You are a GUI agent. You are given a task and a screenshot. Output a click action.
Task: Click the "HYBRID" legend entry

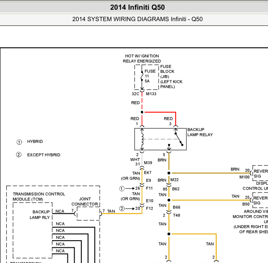[x=35, y=142]
